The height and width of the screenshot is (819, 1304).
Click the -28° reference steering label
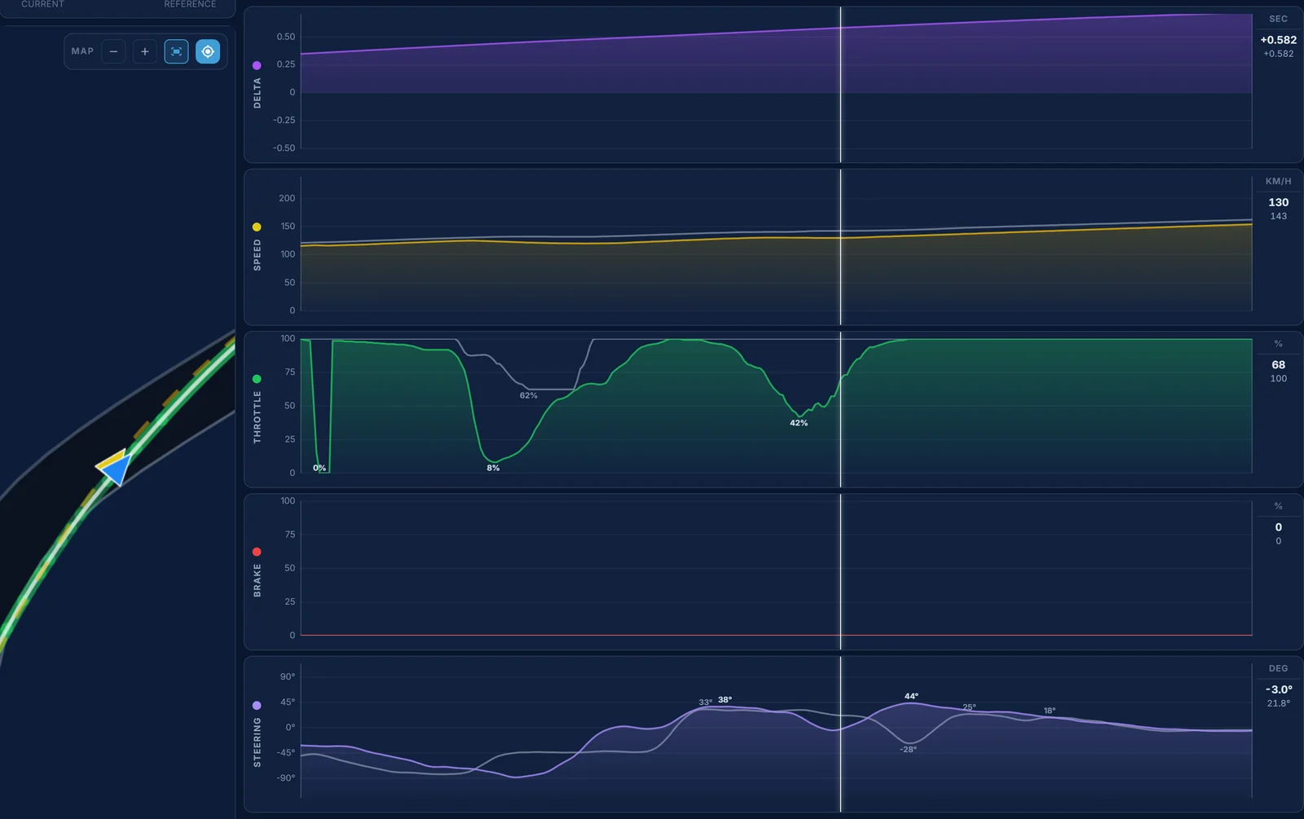909,749
